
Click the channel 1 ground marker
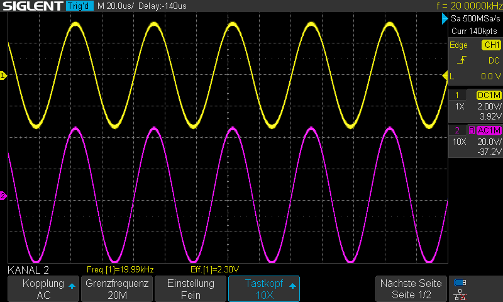[x=3, y=76]
